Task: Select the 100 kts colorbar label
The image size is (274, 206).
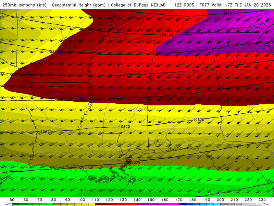Action: coord(82,200)
